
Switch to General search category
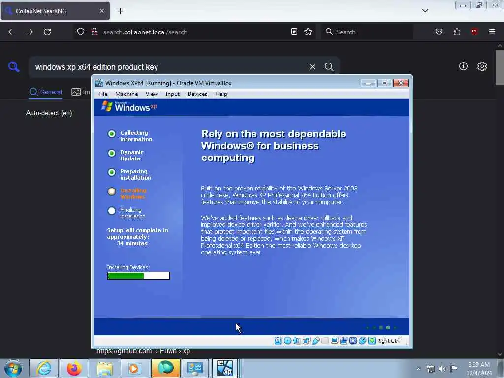(x=45, y=92)
